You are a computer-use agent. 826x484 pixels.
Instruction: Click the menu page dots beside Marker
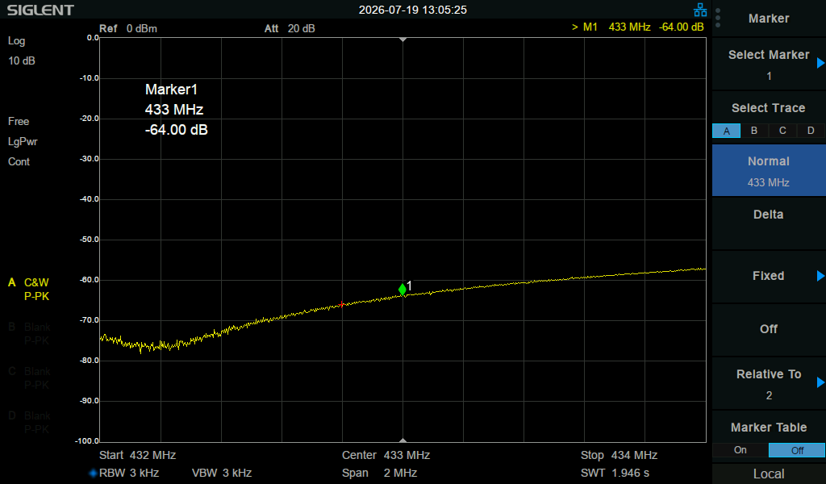click(x=718, y=18)
